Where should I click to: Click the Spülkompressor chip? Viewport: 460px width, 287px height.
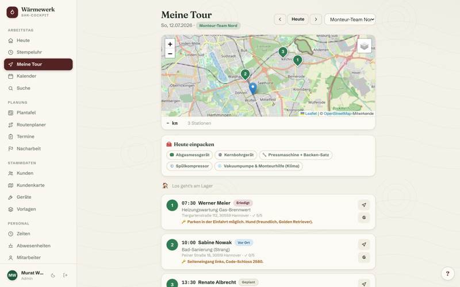(x=189, y=166)
